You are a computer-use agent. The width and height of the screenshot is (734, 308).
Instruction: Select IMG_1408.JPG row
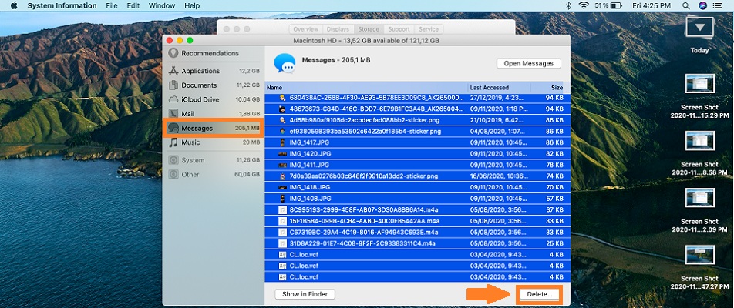coord(418,199)
